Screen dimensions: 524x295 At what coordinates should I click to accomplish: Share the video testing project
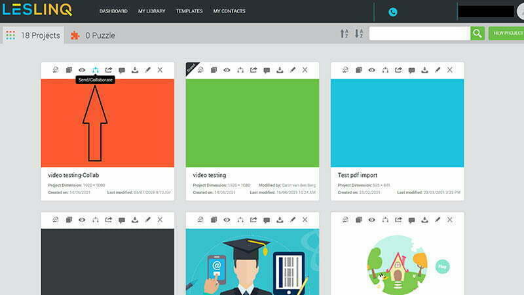click(253, 70)
